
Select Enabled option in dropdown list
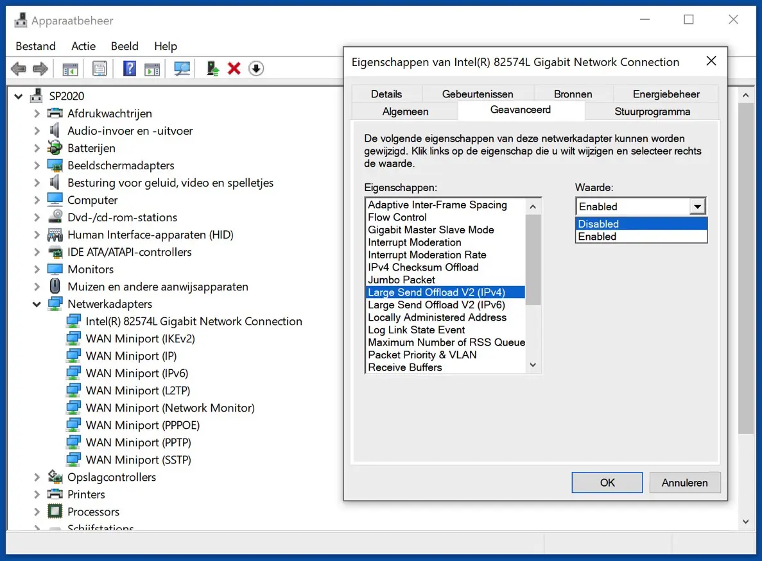point(641,237)
